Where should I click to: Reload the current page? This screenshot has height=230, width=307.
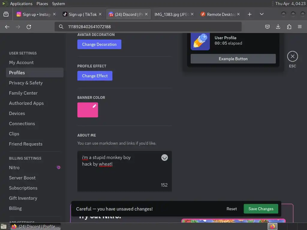point(29,27)
